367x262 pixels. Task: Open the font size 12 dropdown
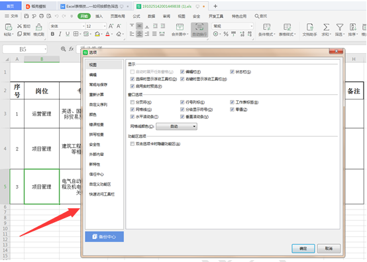click(x=105, y=27)
